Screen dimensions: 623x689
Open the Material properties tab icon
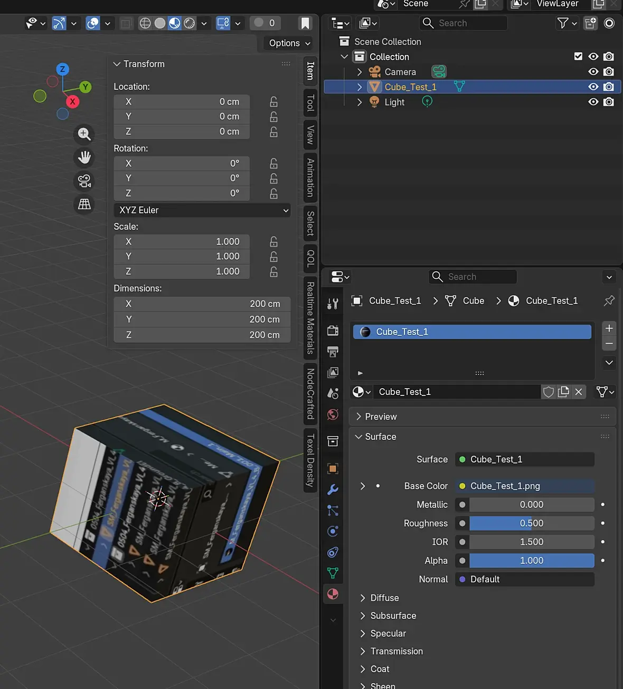333,594
